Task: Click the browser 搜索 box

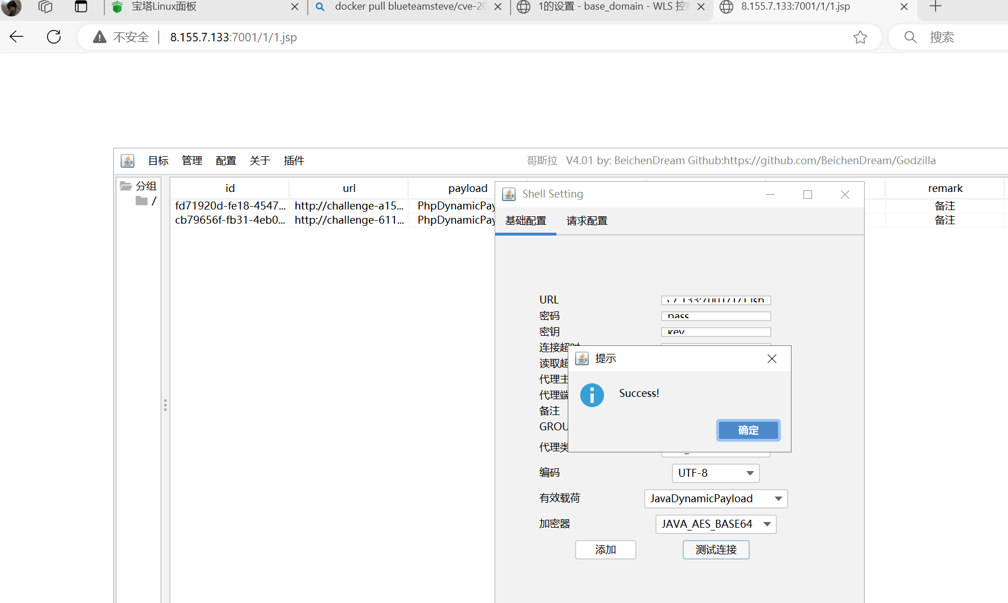Action: (x=949, y=37)
